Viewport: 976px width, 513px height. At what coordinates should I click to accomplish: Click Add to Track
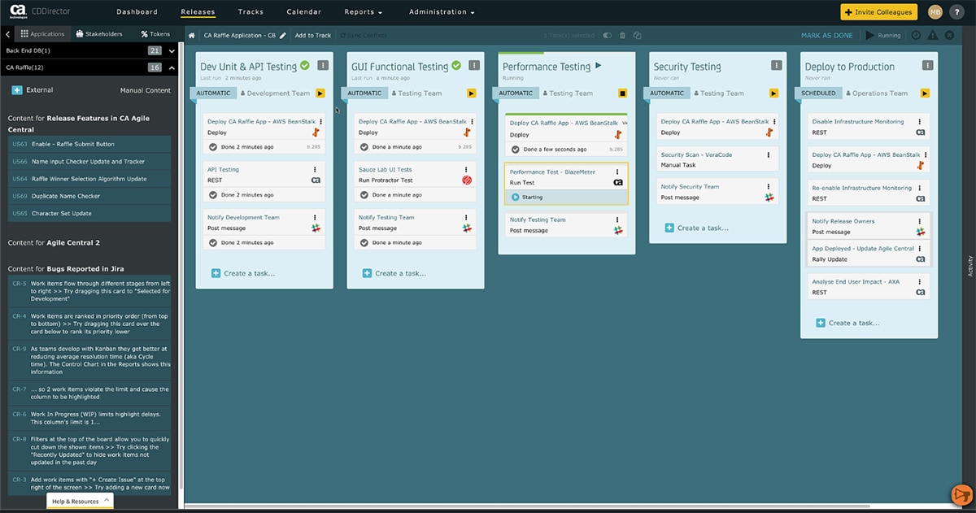313,36
